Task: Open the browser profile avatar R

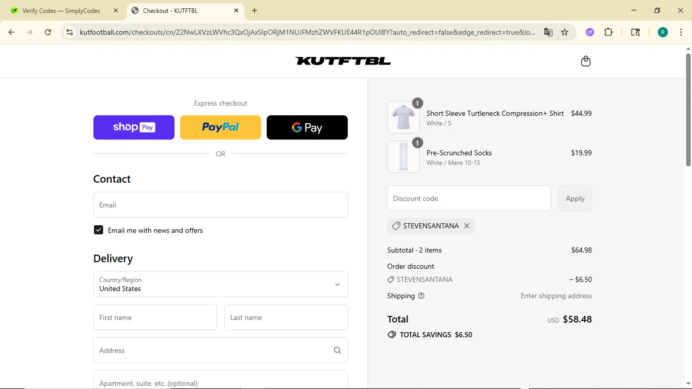Action: point(663,32)
